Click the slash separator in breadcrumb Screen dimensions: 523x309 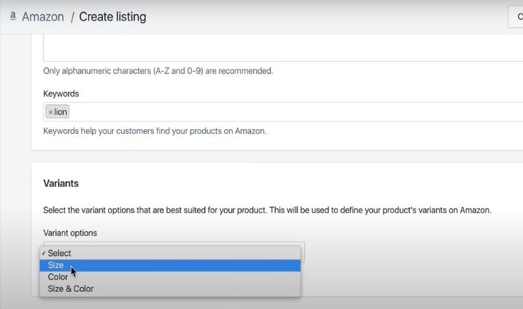(x=72, y=16)
